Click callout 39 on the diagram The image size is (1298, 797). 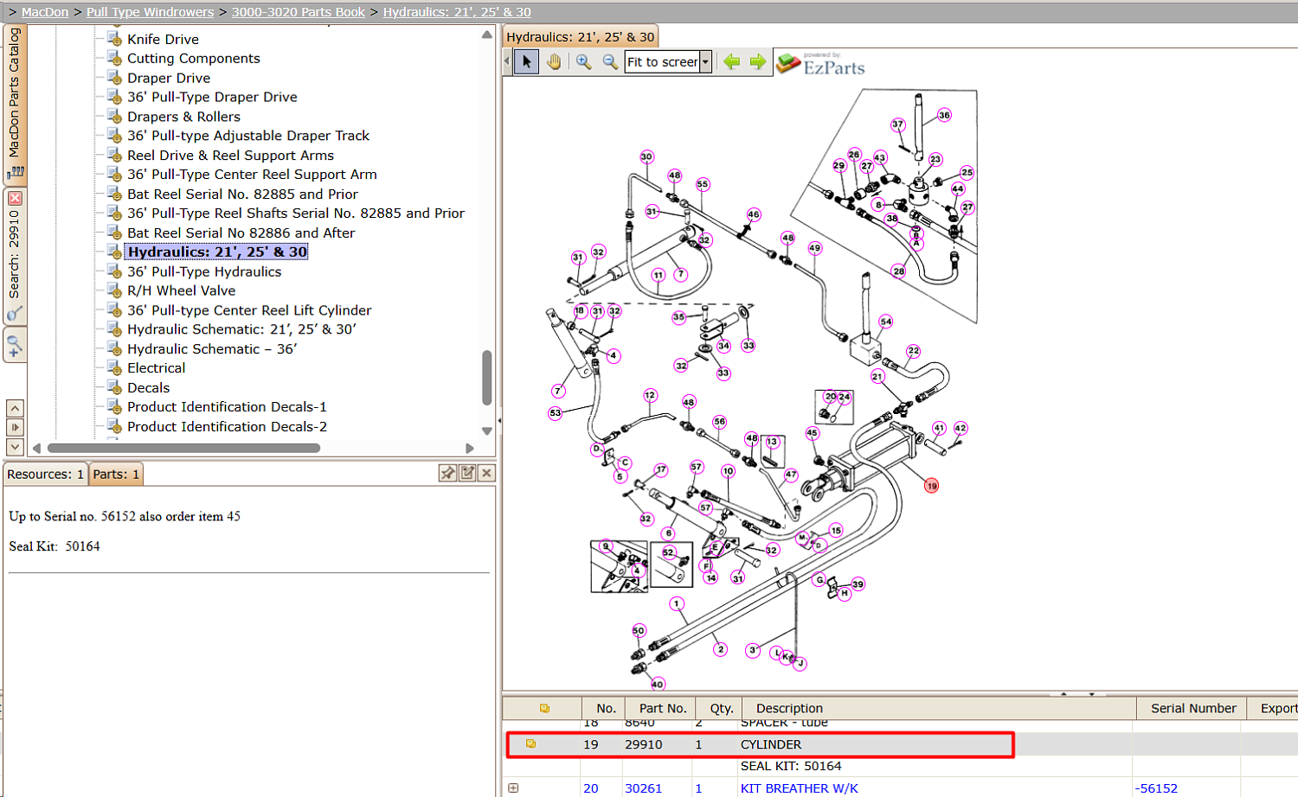[x=858, y=584]
